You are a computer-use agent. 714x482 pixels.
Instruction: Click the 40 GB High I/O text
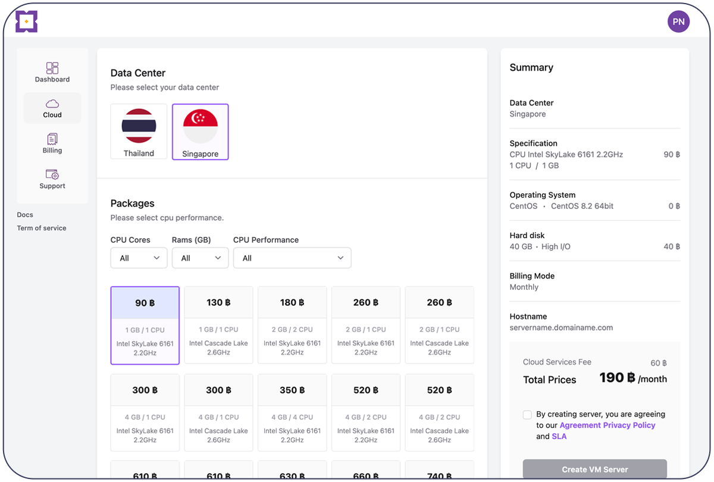540,246
